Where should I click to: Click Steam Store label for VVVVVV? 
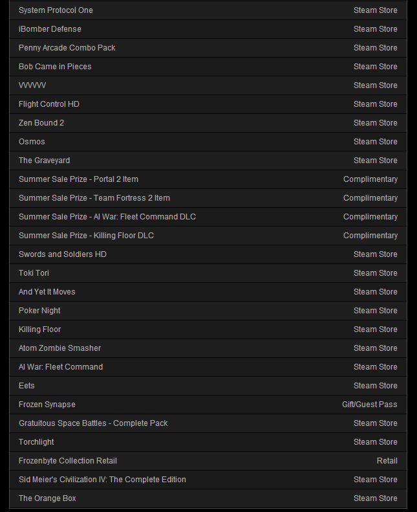376,85
